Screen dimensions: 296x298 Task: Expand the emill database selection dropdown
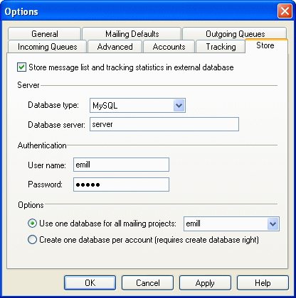pyautogui.click(x=273, y=223)
